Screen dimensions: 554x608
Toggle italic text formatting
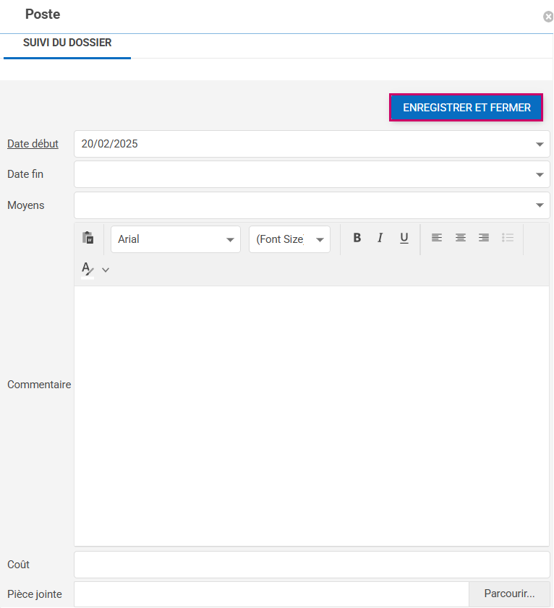point(380,238)
